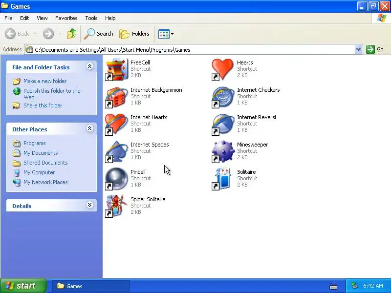Viewport: 391px width, 293px height.
Task: Click the Internet Reversi name label
Action: 256,117
